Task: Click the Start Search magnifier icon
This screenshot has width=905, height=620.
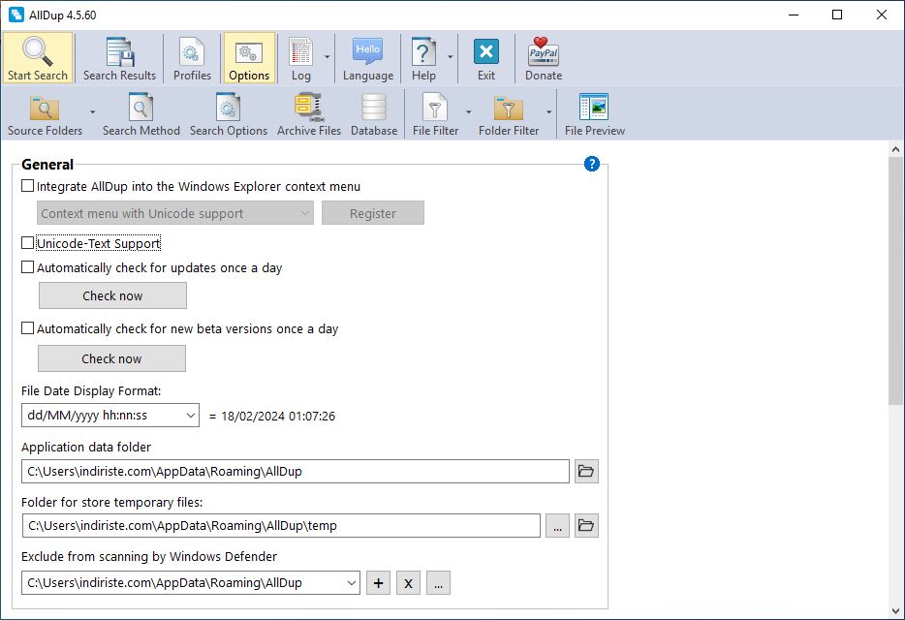Action: (38, 52)
